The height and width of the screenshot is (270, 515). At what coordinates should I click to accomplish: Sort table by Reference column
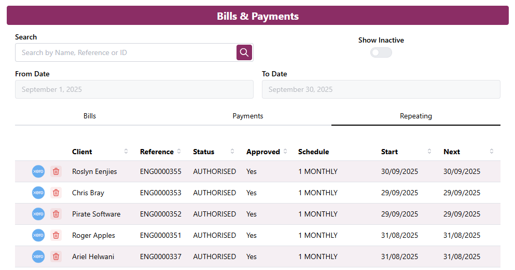point(179,152)
